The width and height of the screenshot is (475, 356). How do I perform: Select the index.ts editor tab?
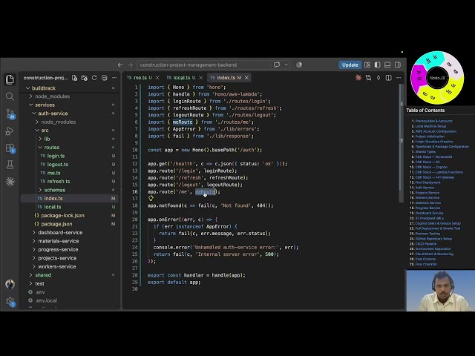pyautogui.click(x=226, y=78)
